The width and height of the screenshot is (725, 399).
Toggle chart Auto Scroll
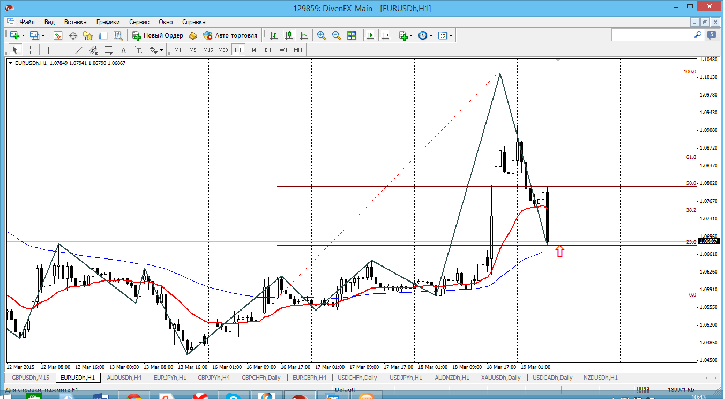pyautogui.click(x=370, y=35)
